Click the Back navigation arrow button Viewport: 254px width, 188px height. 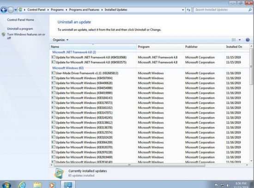coord(4,10)
